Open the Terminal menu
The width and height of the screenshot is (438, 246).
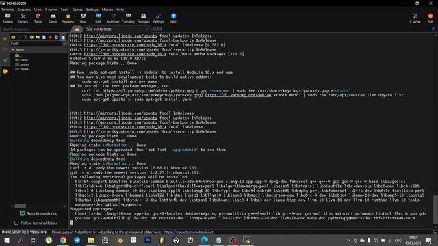[8, 10]
